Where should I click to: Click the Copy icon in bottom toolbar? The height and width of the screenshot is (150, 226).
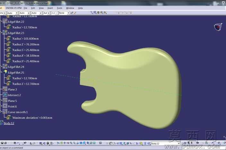(x=15, y=143)
